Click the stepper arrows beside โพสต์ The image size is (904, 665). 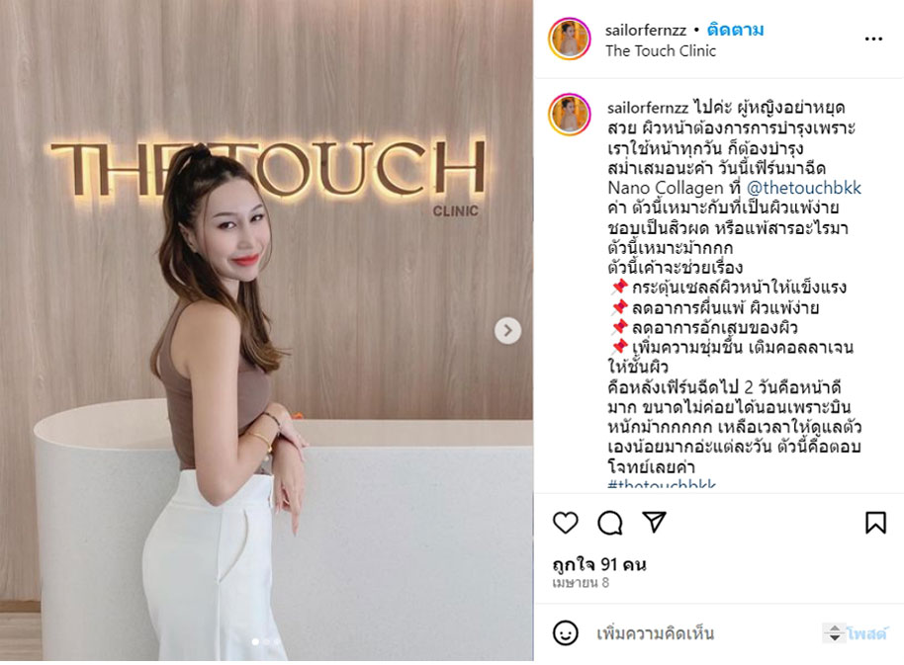(834, 633)
